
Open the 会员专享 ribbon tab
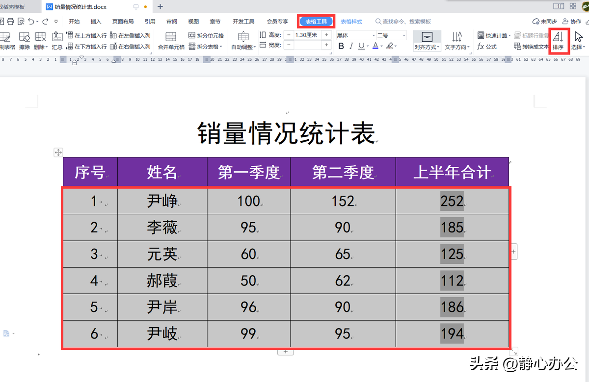(277, 22)
